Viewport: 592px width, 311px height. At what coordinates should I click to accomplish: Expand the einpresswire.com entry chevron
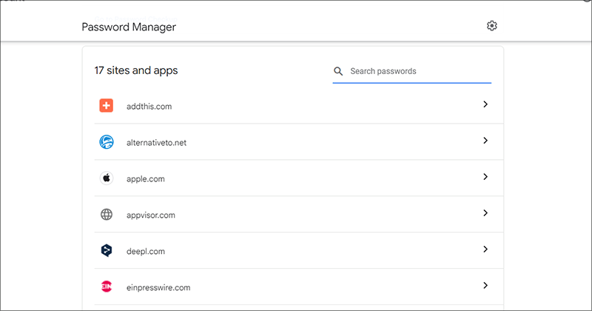tap(485, 286)
